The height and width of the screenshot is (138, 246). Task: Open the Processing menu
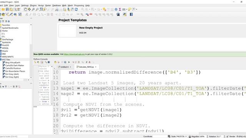(x=79, y=5)
